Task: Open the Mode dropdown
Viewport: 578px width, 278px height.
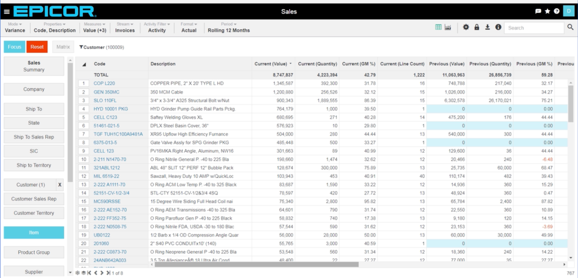Action: tap(15, 24)
